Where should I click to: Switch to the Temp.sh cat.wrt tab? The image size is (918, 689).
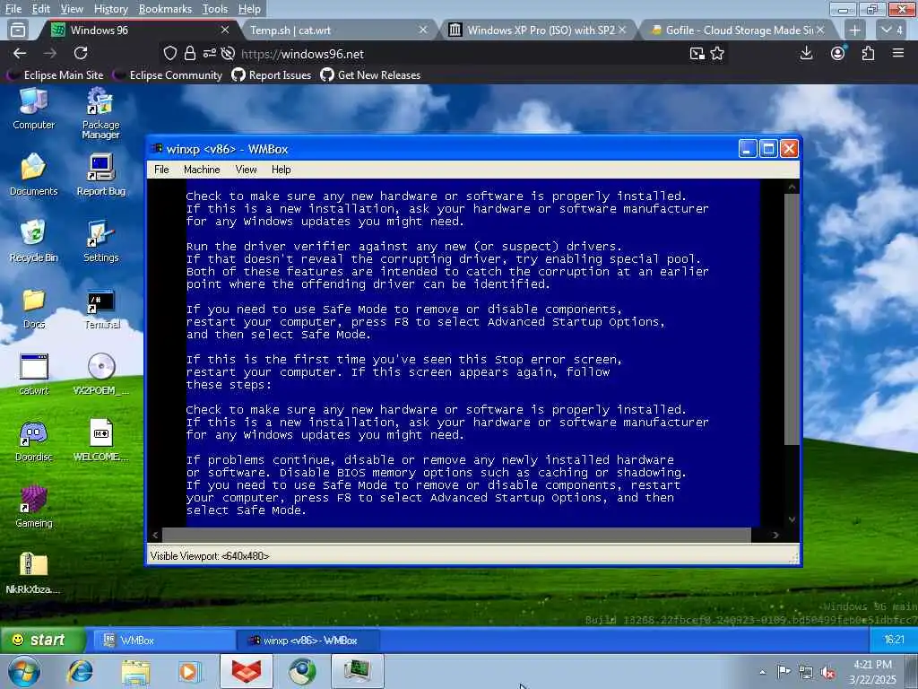click(x=337, y=30)
